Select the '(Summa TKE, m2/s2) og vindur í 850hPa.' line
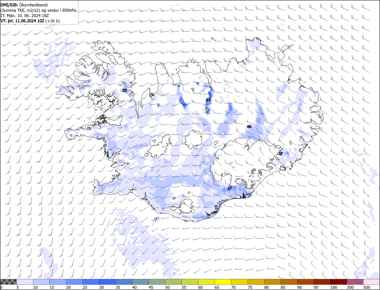380x290 pixels. coord(39,10)
